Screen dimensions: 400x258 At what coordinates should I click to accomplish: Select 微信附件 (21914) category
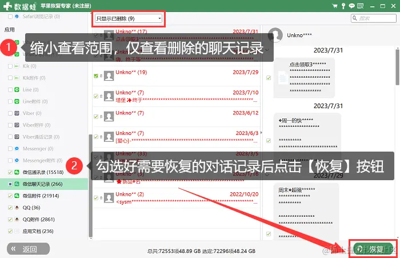tap(41, 196)
